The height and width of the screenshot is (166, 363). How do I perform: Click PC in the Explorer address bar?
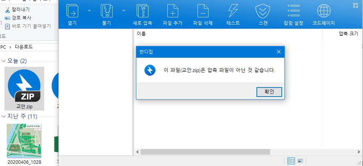(3, 47)
